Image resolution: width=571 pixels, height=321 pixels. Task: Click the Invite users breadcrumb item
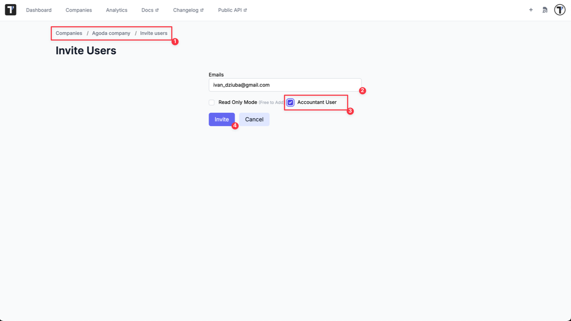(x=153, y=33)
